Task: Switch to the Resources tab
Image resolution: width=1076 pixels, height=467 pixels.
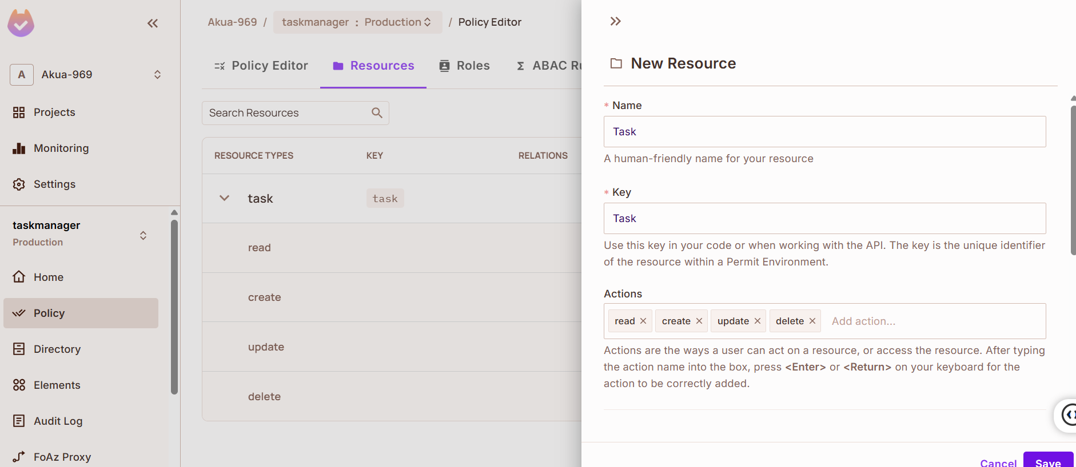Action: [x=373, y=66]
